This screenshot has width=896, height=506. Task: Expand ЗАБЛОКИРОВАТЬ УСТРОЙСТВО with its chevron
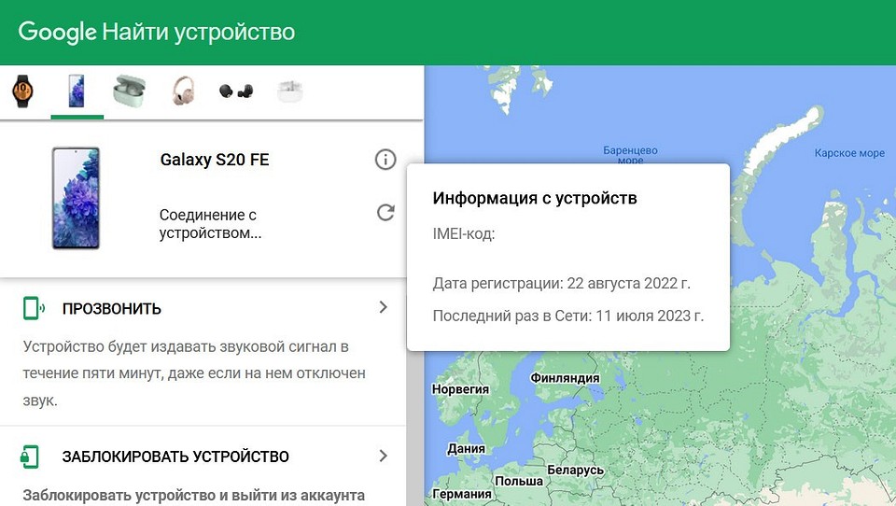click(x=383, y=456)
